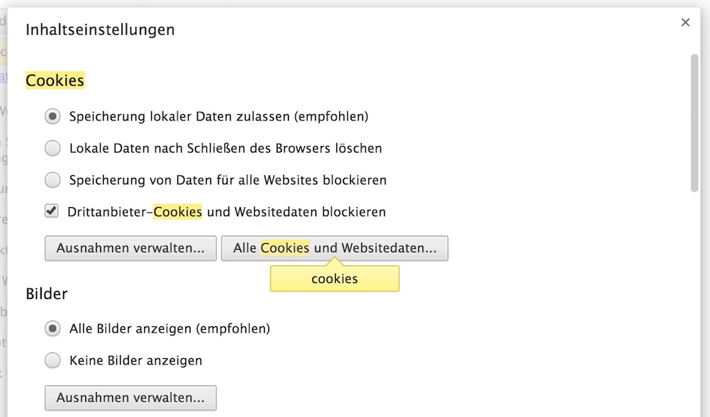Image resolution: width=710 pixels, height=417 pixels.
Task: Click 'Alle Cookies und Websitedaten...' button
Action: click(x=334, y=249)
